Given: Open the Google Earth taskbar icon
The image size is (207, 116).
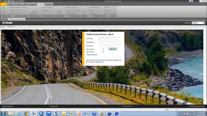Looking at the screenshot, I should pos(94,113).
